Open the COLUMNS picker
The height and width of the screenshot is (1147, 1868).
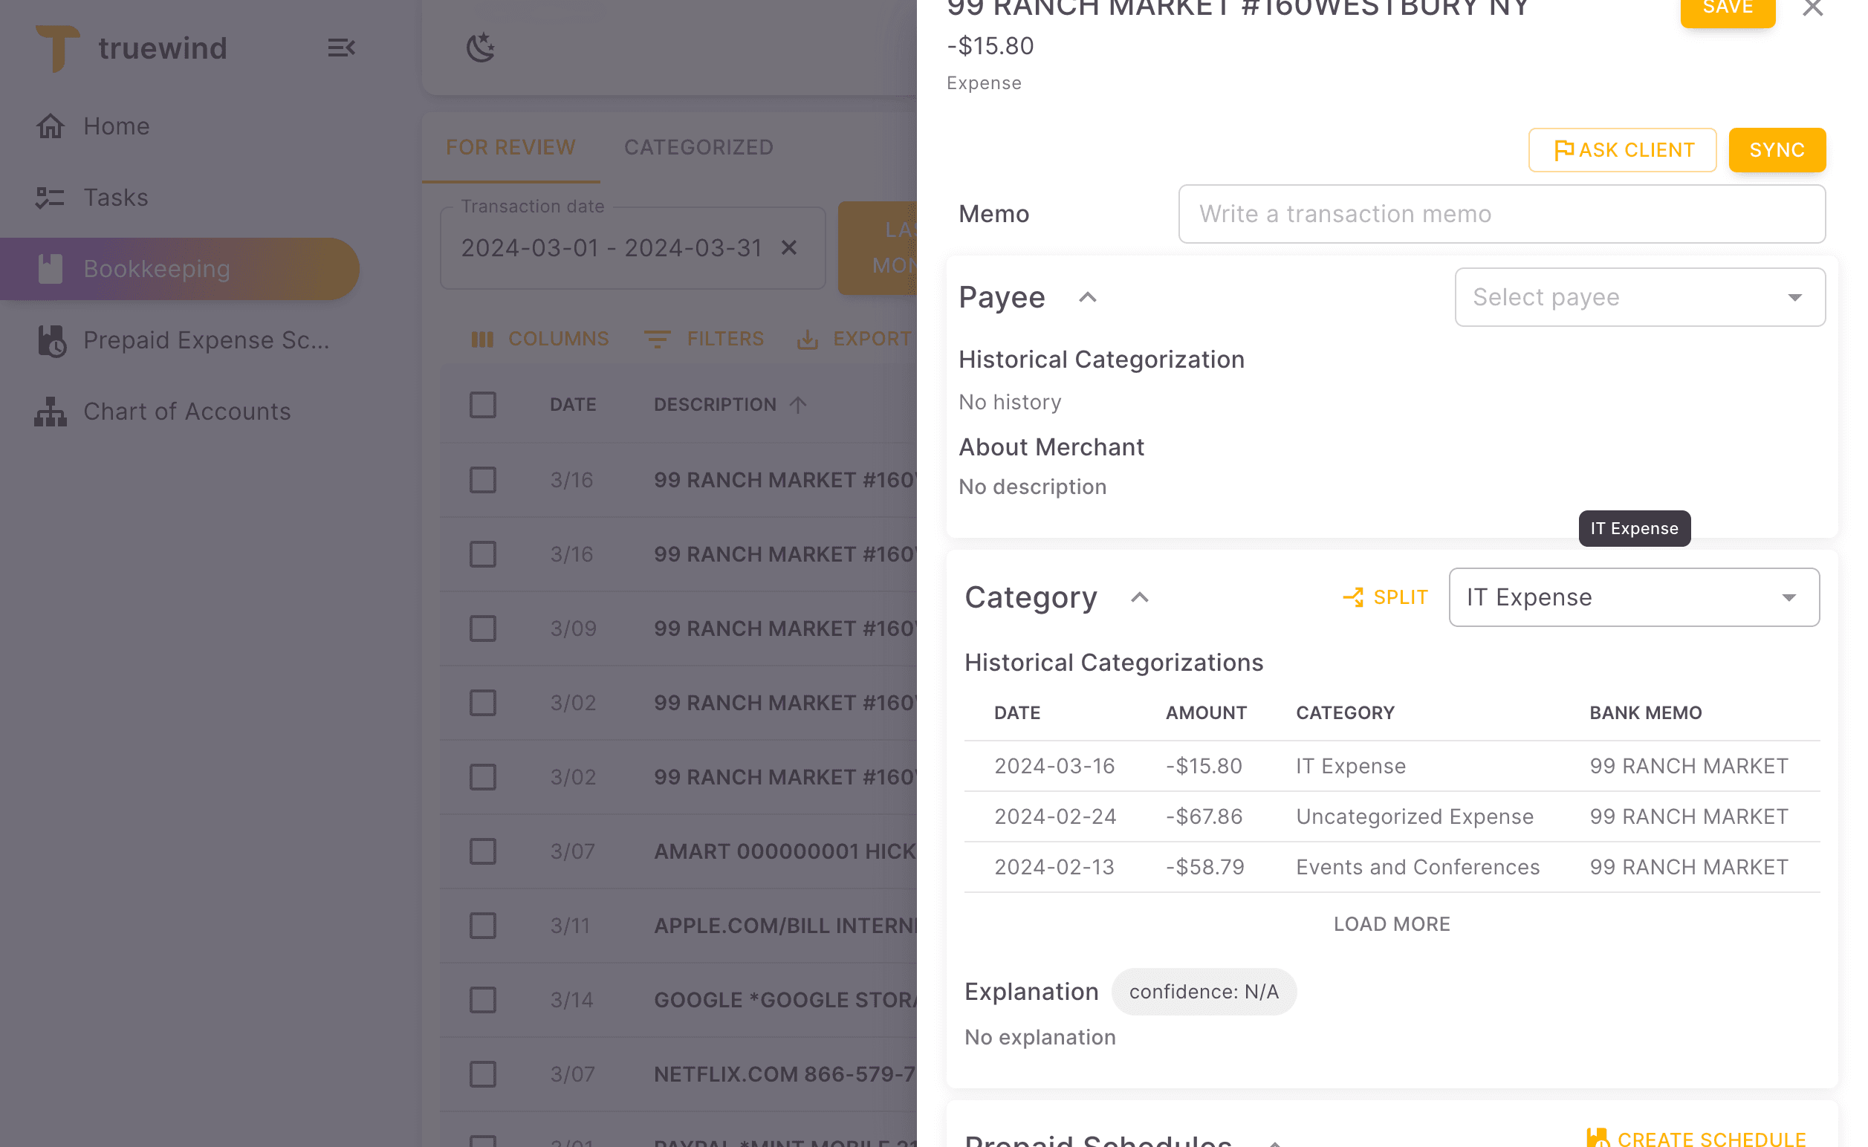[x=540, y=339]
